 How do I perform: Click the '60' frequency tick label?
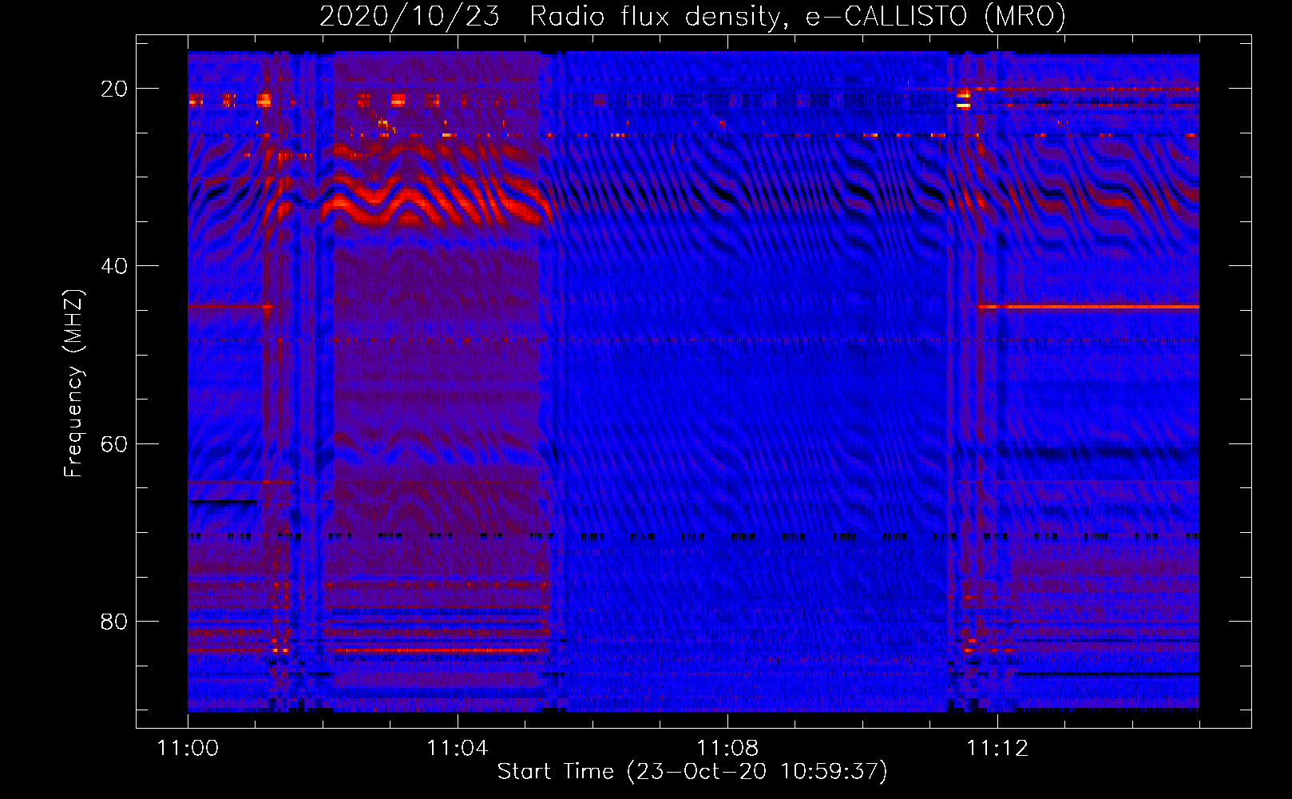tap(113, 443)
